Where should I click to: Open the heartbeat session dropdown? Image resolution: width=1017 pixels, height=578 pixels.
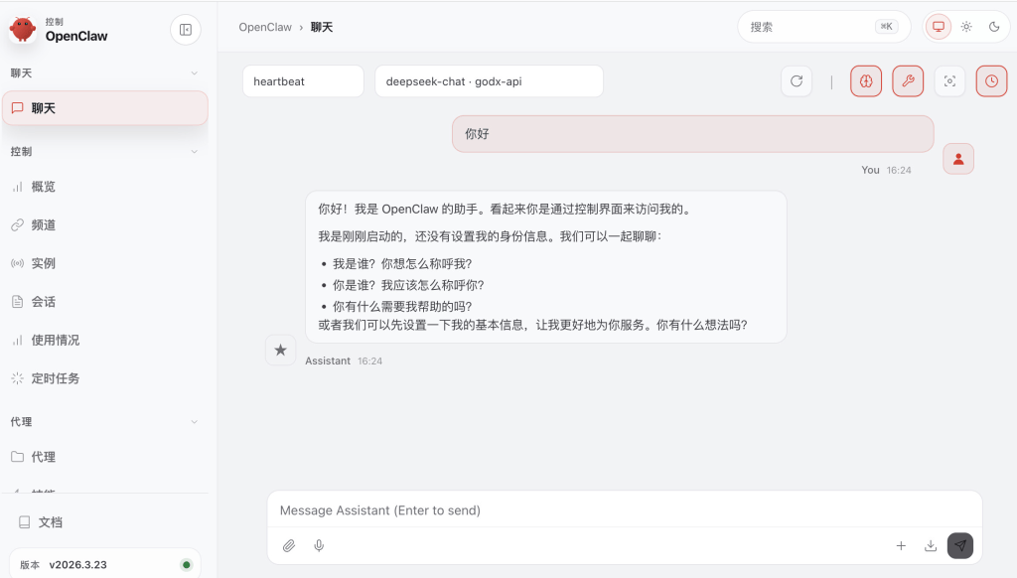(x=303, y=80)
